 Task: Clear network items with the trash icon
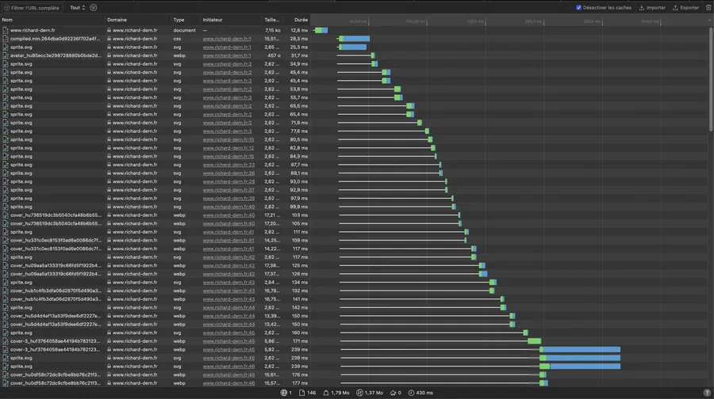(708, 8)
